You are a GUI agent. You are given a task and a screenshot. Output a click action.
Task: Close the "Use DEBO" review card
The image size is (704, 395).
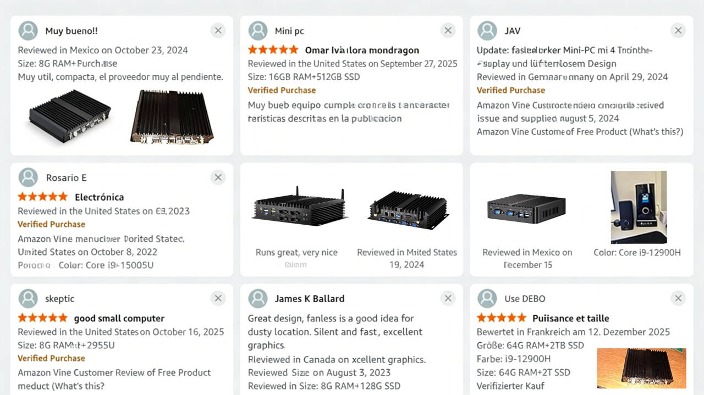678,298
